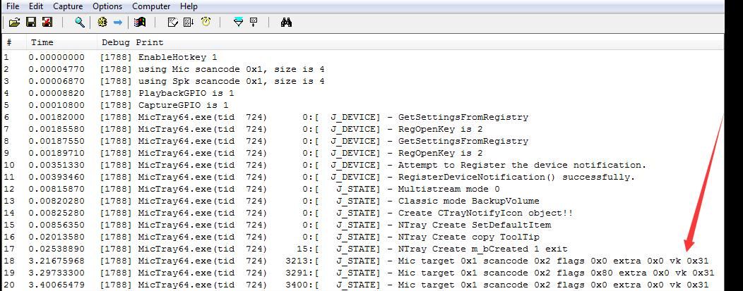Open the Help menu

(189, 6)
